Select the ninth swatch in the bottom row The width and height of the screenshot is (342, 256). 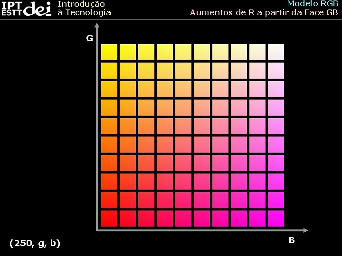click(257, 219)
